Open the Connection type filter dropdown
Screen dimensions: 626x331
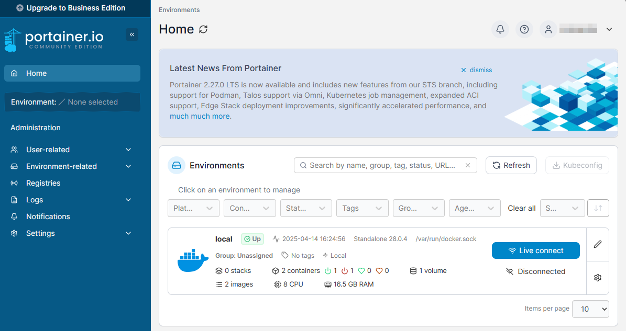pyautogui.click(x=250, y=208)
